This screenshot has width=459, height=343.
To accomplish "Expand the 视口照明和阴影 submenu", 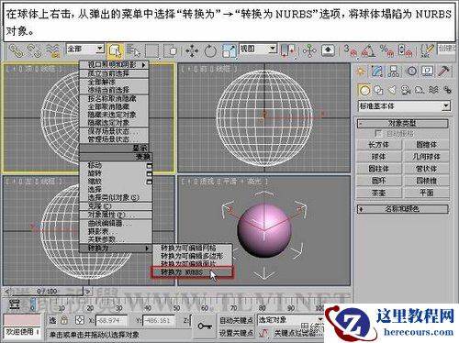I will (x=114, y=65).
